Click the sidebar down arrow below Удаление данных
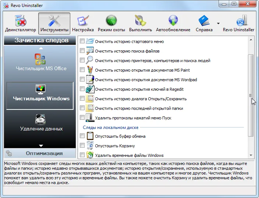259x198 pixels. point(41,146)
